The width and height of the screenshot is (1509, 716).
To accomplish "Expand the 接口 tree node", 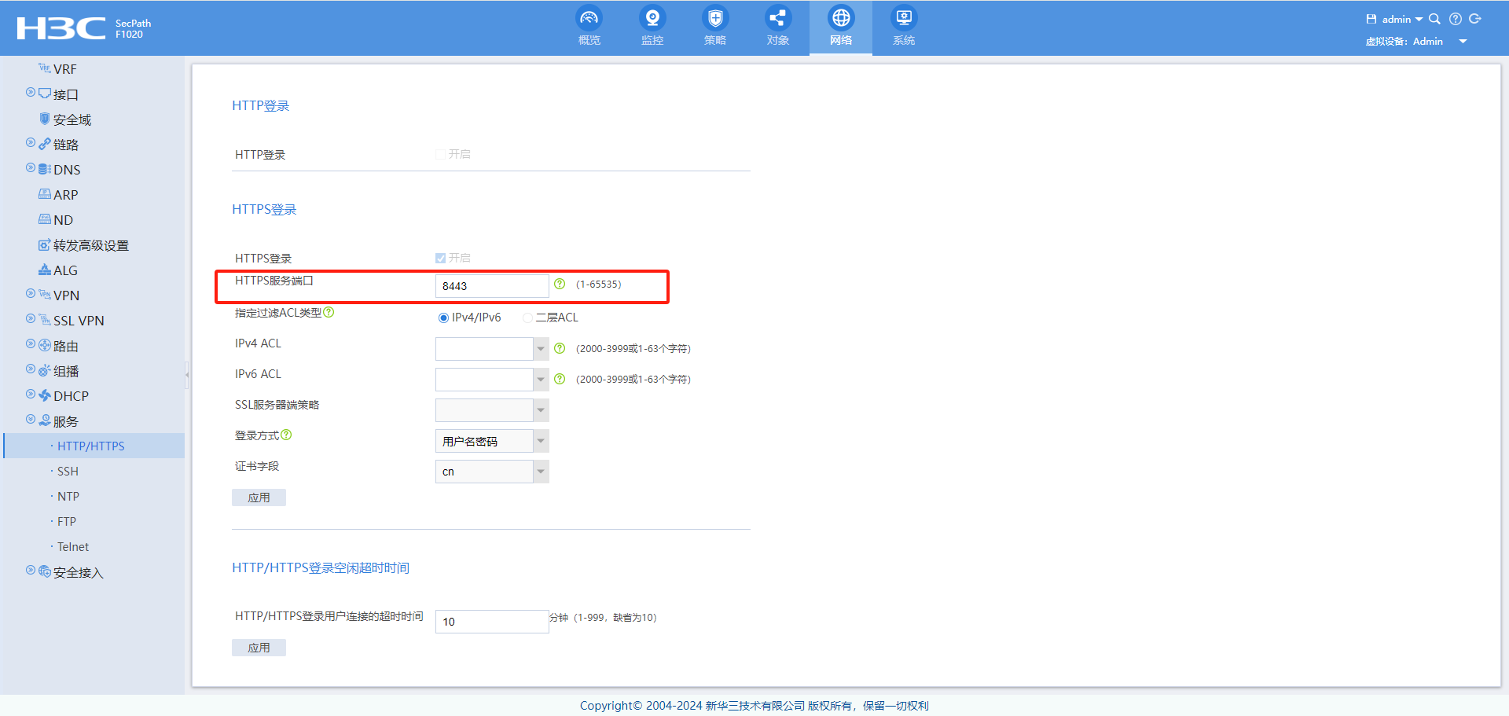I will tap(31, 93).
